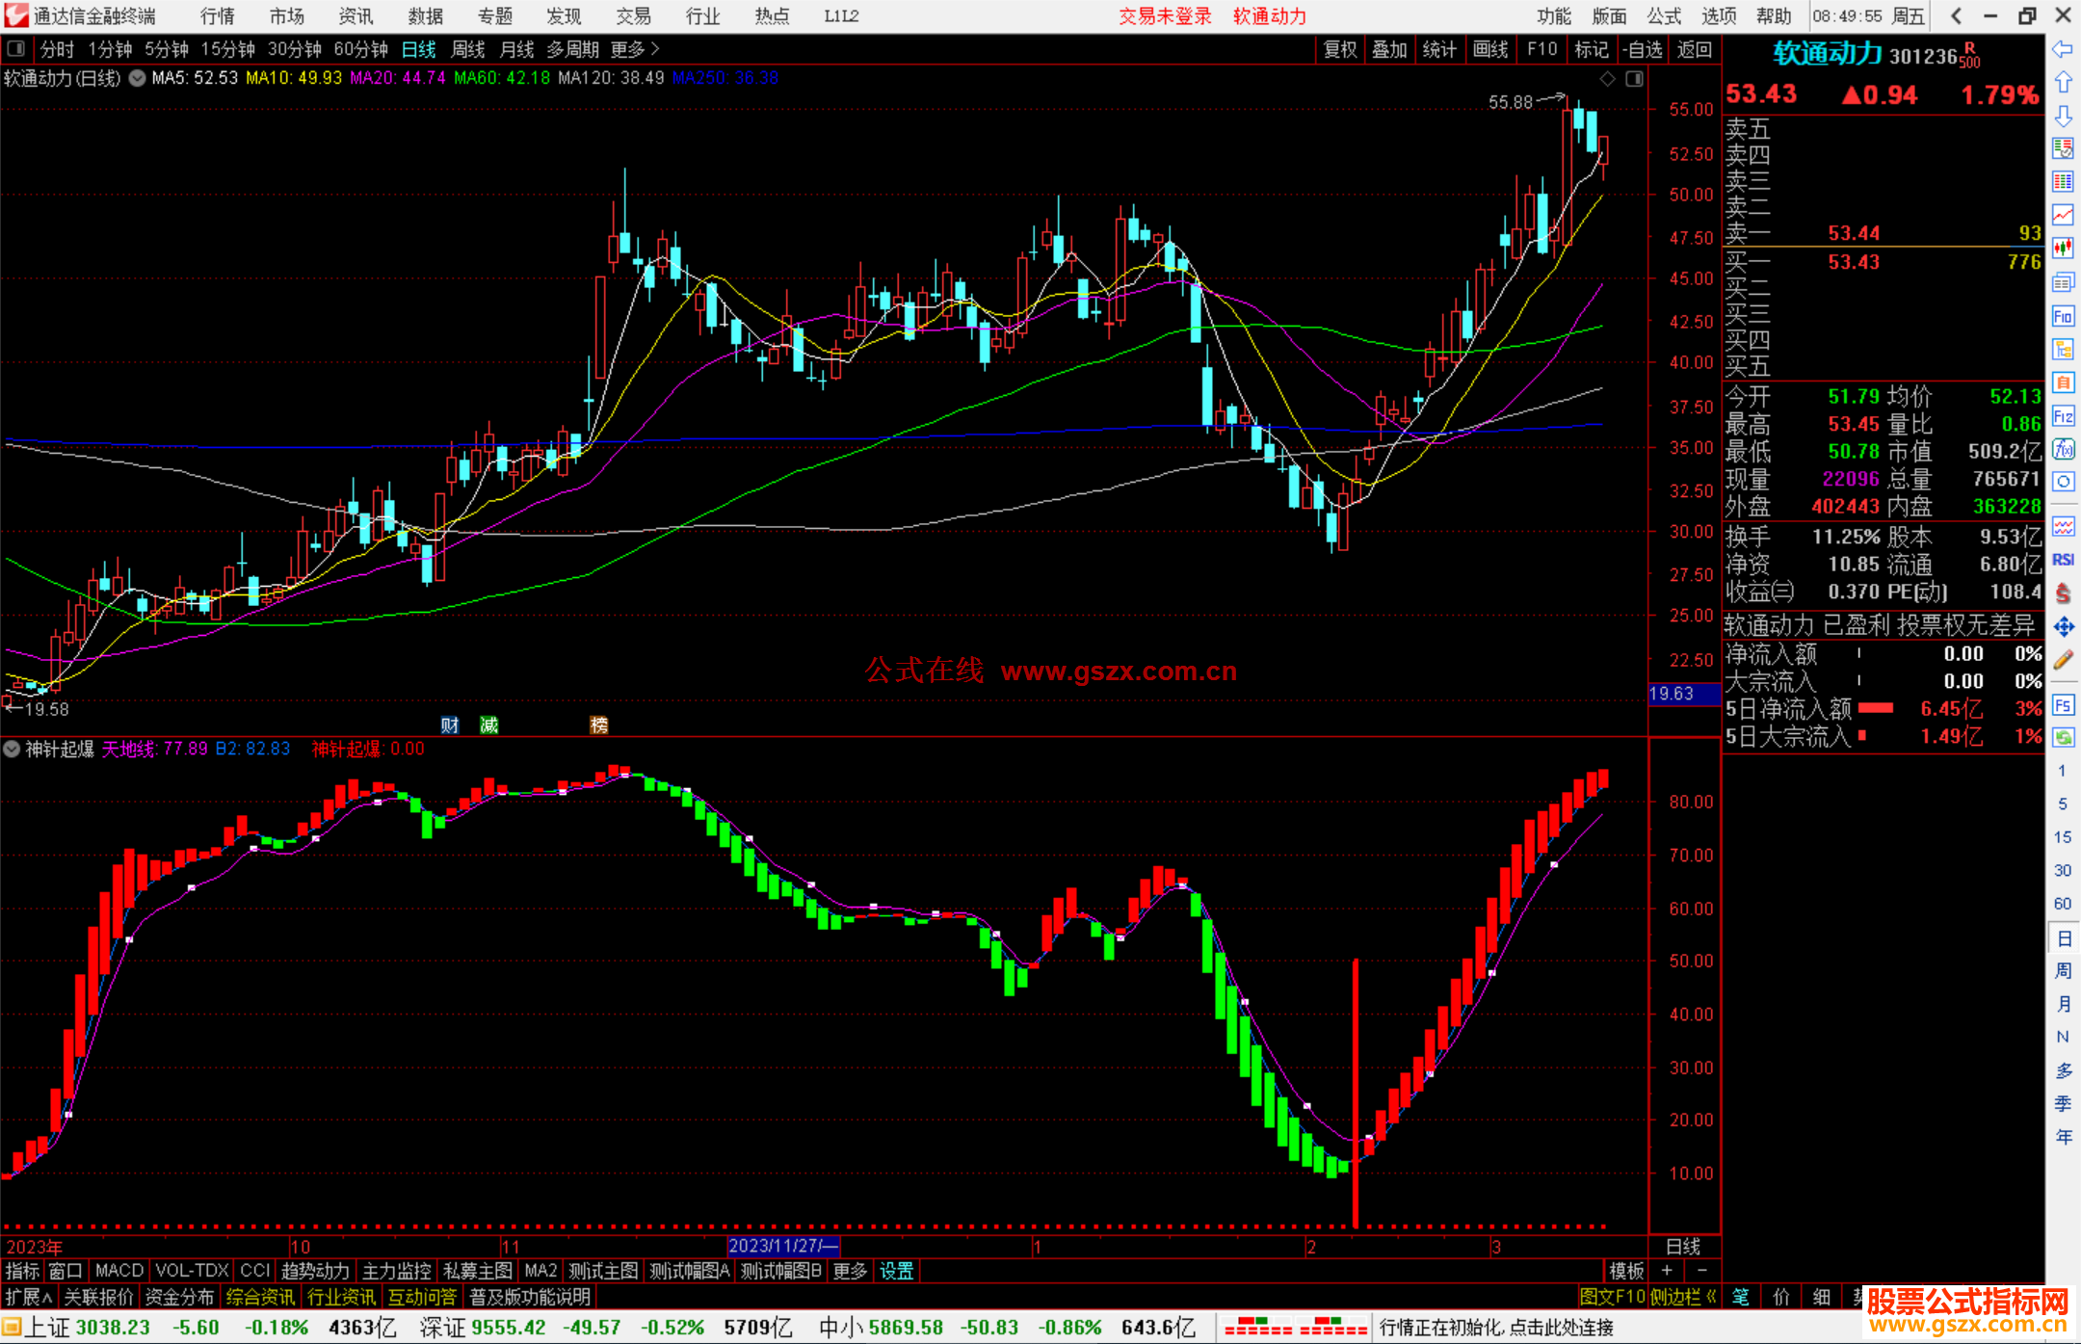The image size is (2081, 1344).
Task: Toggle the MA indicator circle beside 软通动力(日线)
Action: [138, 78]
